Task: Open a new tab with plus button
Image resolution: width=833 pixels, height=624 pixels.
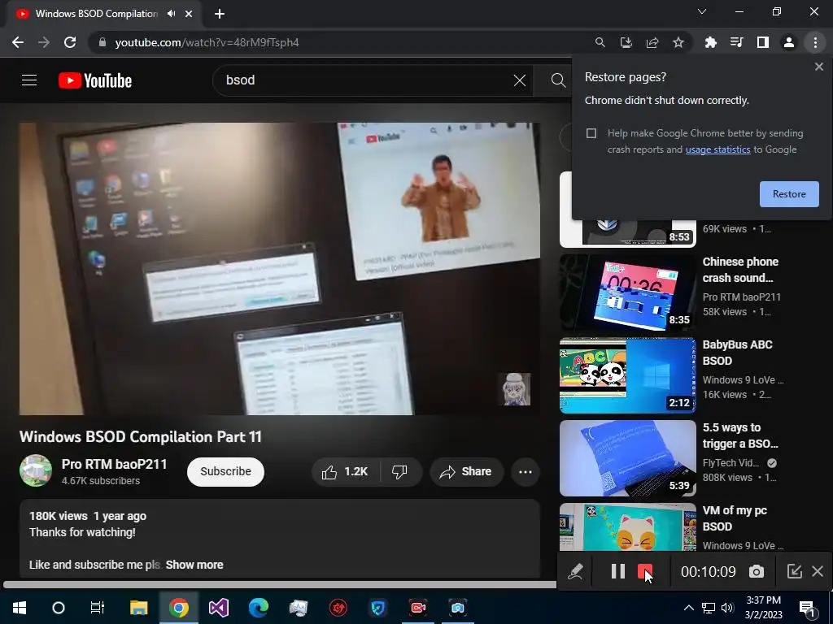Action: (220, 14)
